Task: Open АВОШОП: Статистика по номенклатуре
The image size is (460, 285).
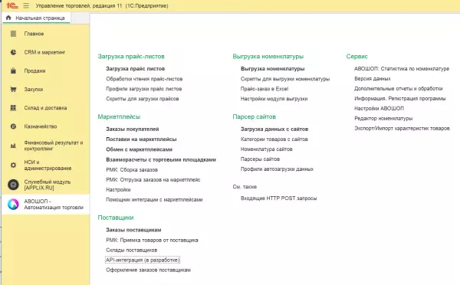Action: [402, 69]
